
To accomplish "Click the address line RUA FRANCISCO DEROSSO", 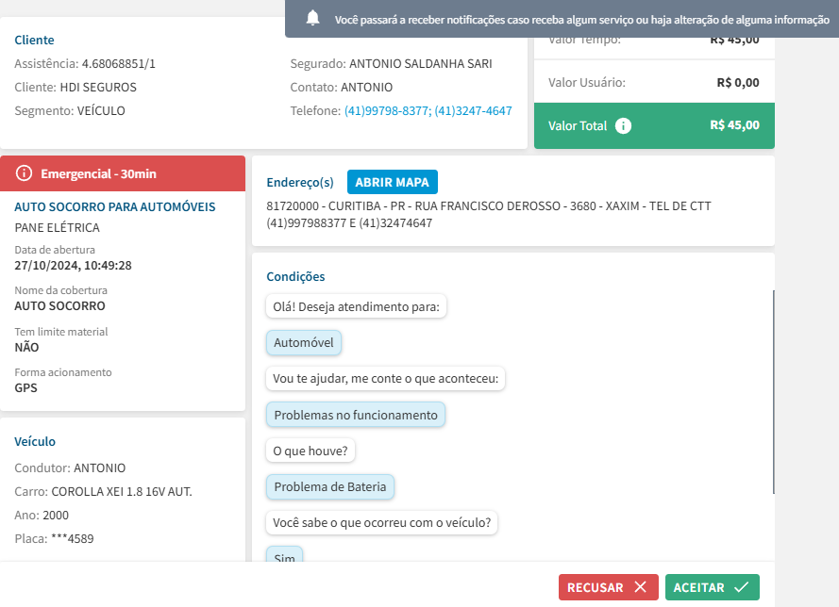I will [488, 205].
